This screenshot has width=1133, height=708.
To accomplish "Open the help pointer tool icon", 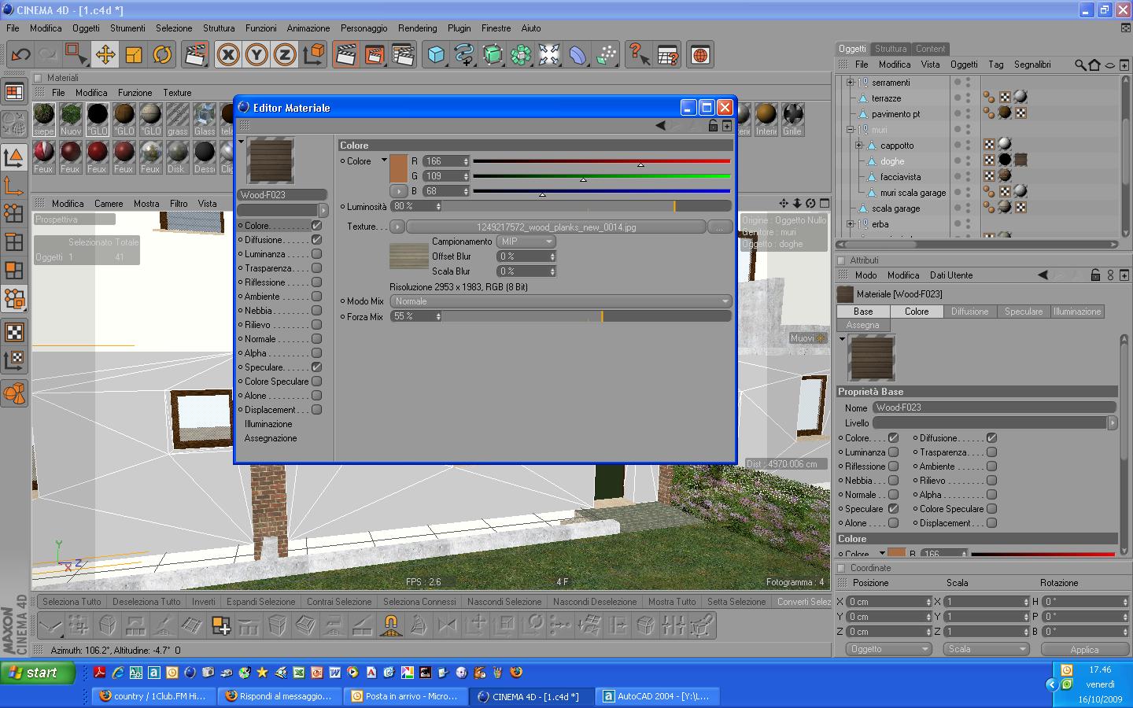I will pos(638,55).
